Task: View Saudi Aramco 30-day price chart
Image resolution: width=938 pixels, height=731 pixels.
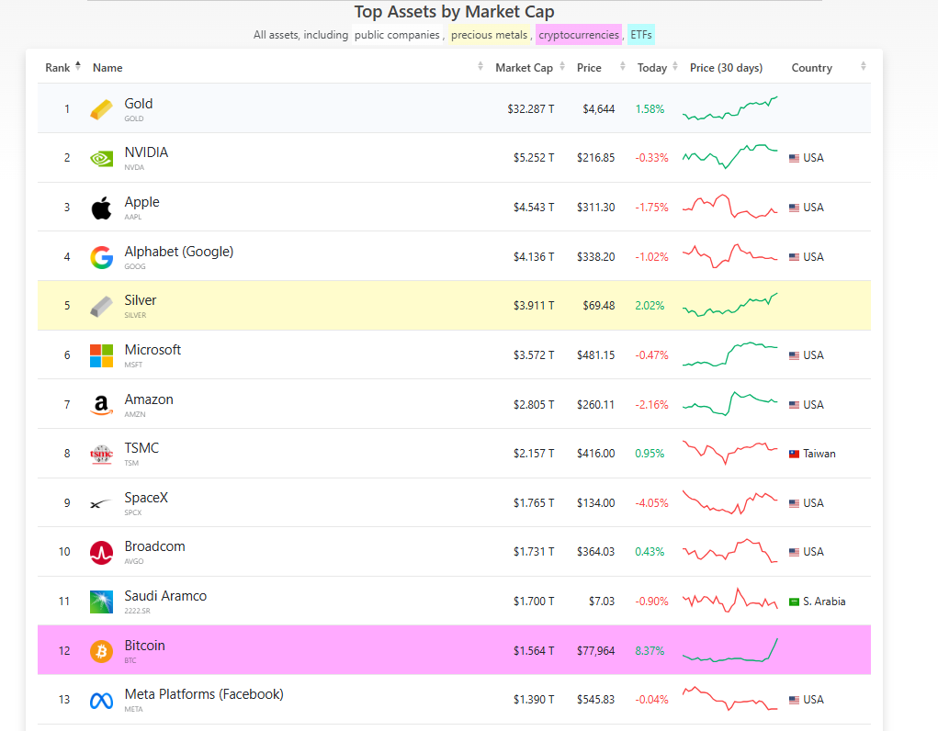Action: [729, 601]
